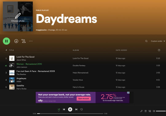This screenshot has height=116, width=166.
Task: Select the song Look For The Good
Action: tap(26, 57)
